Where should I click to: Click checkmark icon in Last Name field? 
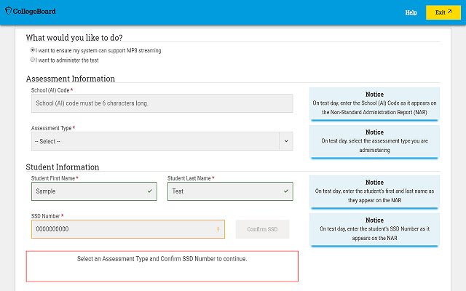click(x=286, y=191)
